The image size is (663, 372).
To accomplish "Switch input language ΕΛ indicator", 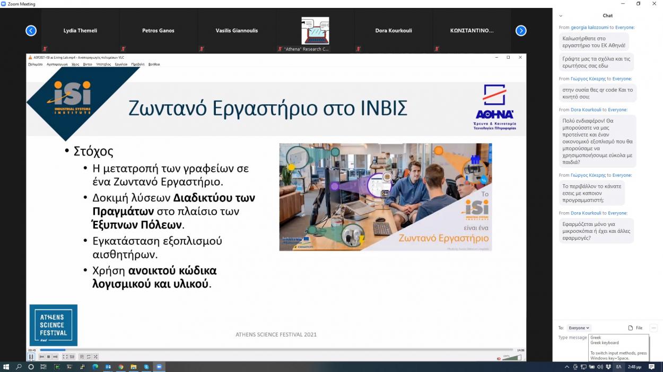I will click(618, 367).
